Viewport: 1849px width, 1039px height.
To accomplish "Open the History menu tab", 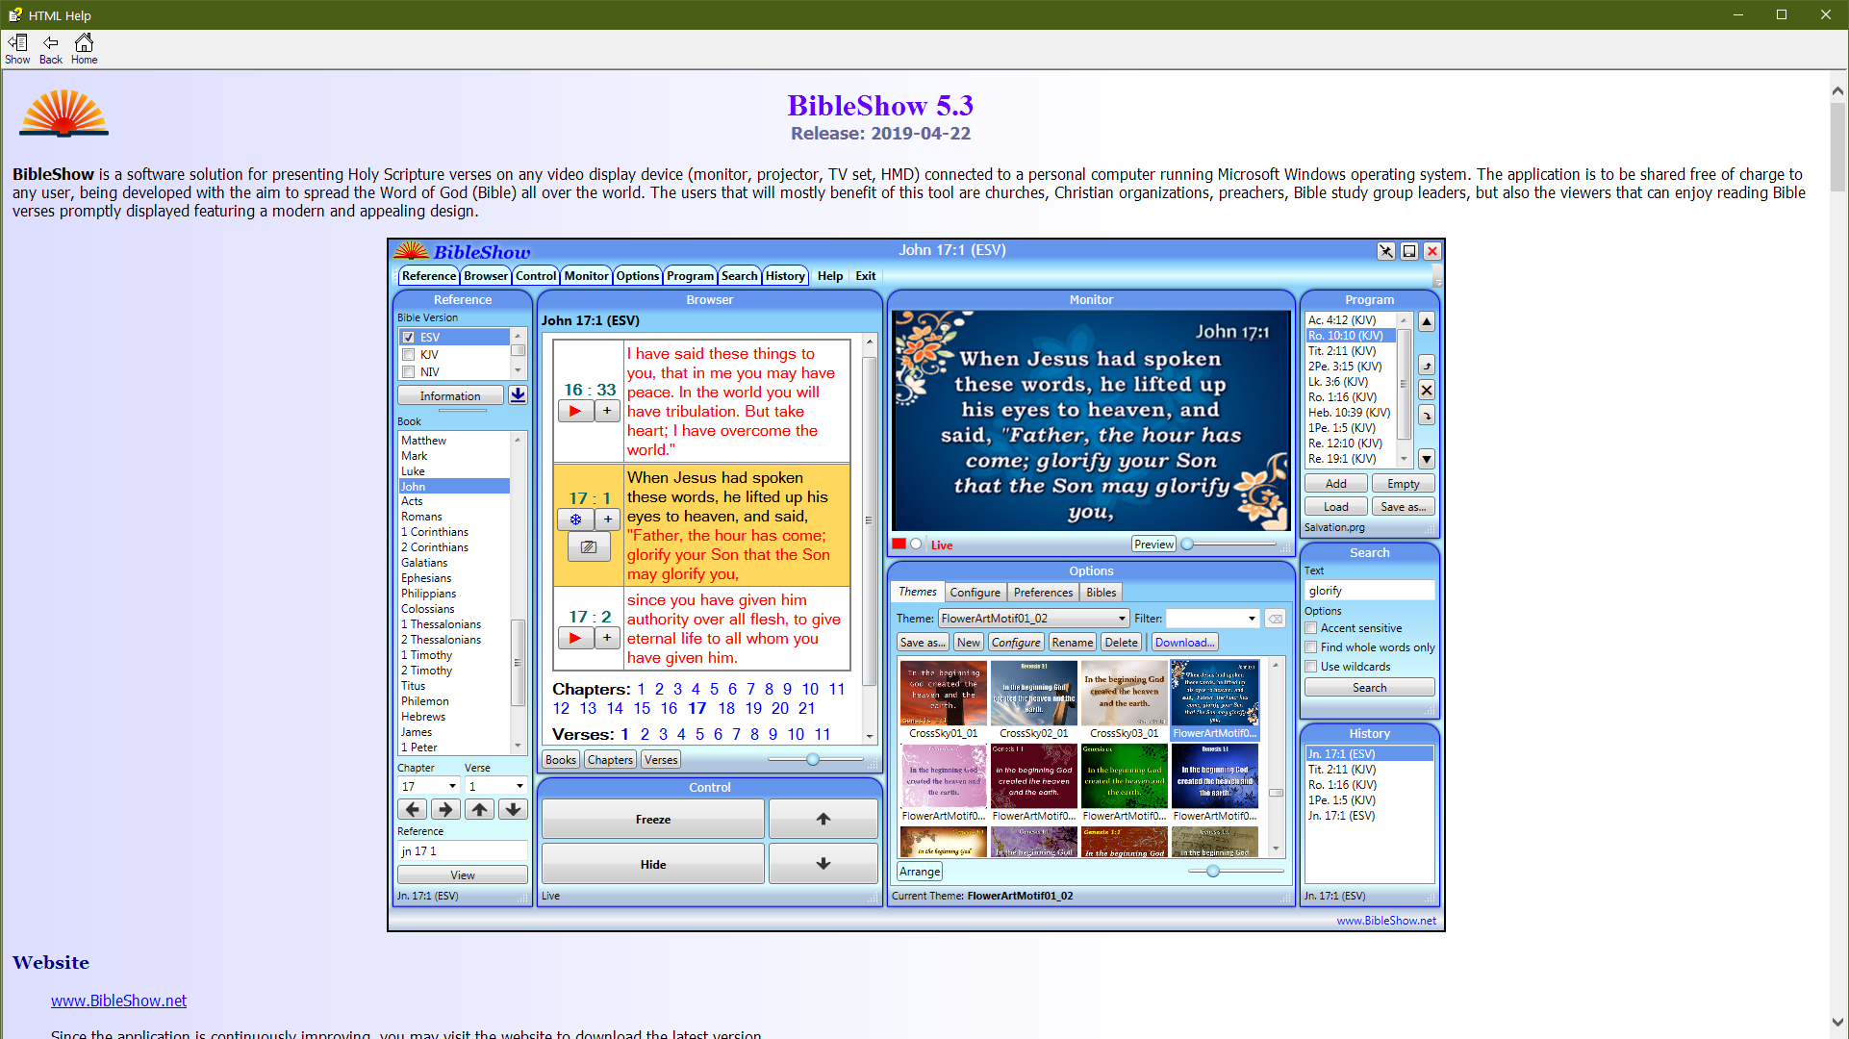I will click(x=785, y=276).
